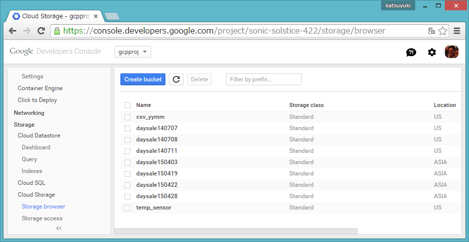The image size is (469, 242).
Task: Click the browser address bar URL
Action: [224, 31]
